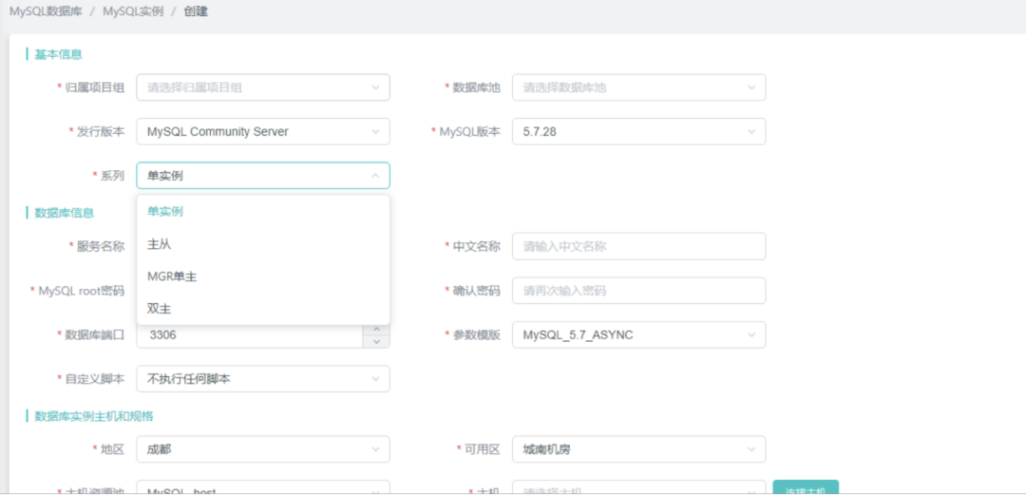The height and width of the screenshot is (495, 1026).
Task: Pick MGR单主 series option
Action: coord(172,276)
